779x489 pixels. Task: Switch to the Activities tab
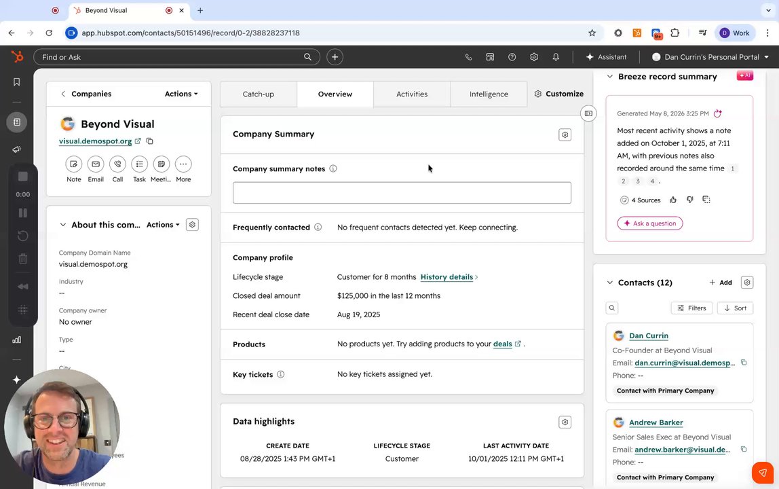click(x=412, y=94)
